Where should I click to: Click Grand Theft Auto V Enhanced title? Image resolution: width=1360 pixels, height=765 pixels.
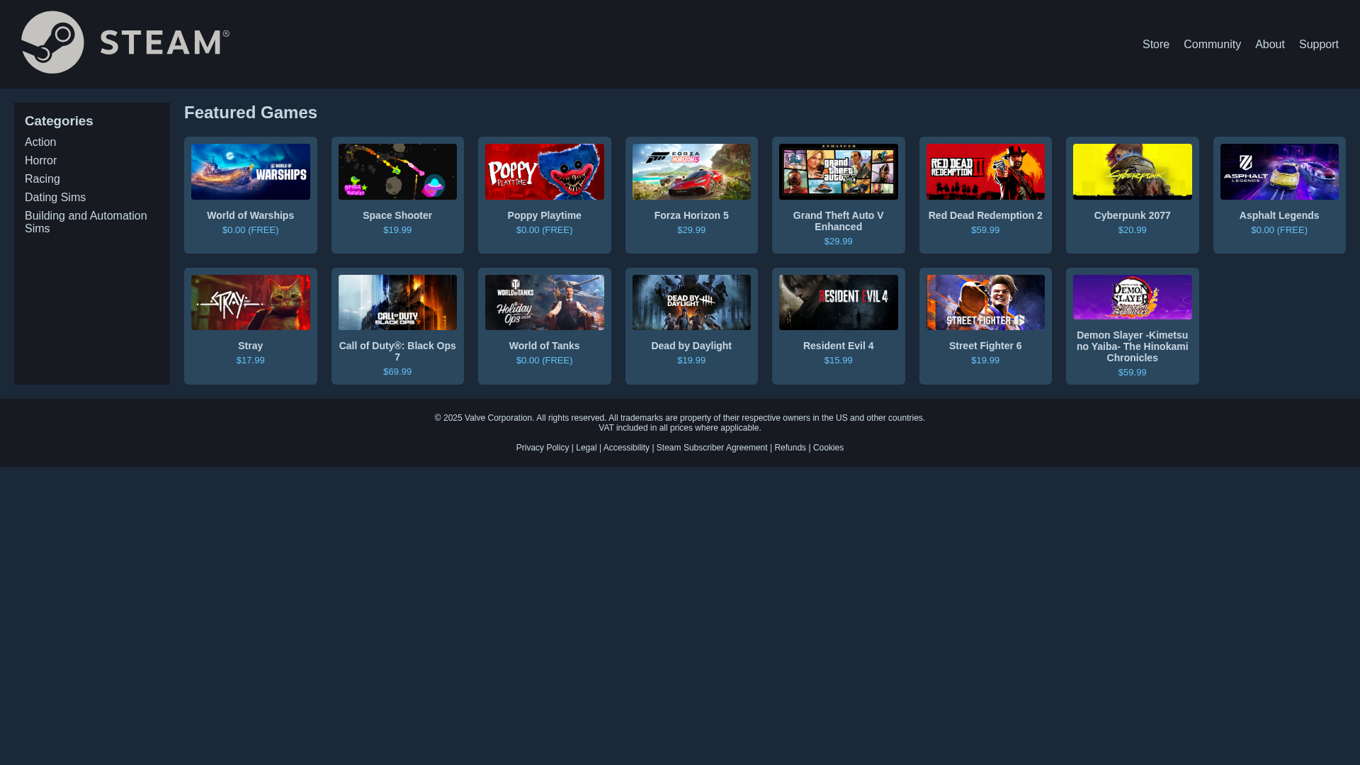point(838,221)
